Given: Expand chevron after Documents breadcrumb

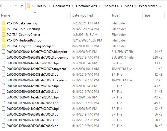Looking at the screenshot, I should coord(73,6).
